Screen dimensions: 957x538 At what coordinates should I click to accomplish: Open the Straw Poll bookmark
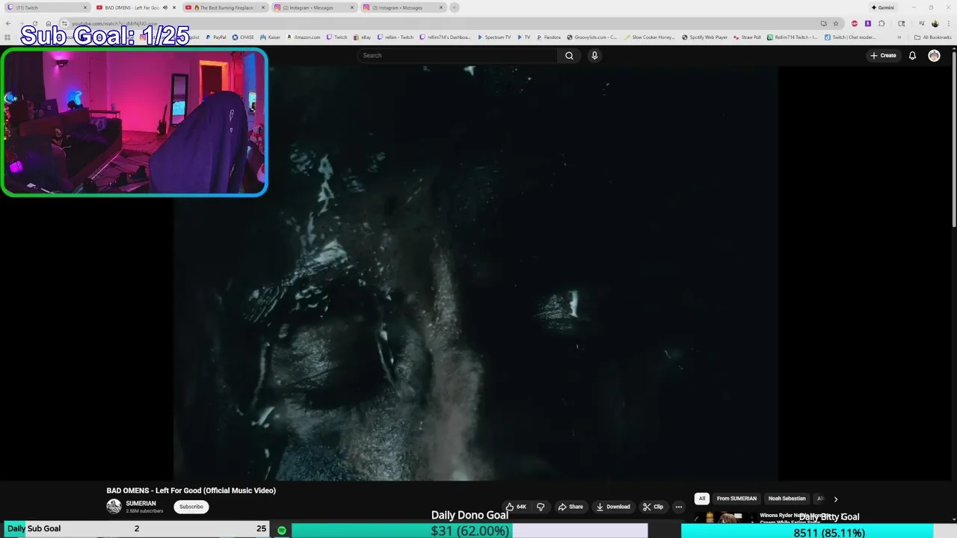748,37
